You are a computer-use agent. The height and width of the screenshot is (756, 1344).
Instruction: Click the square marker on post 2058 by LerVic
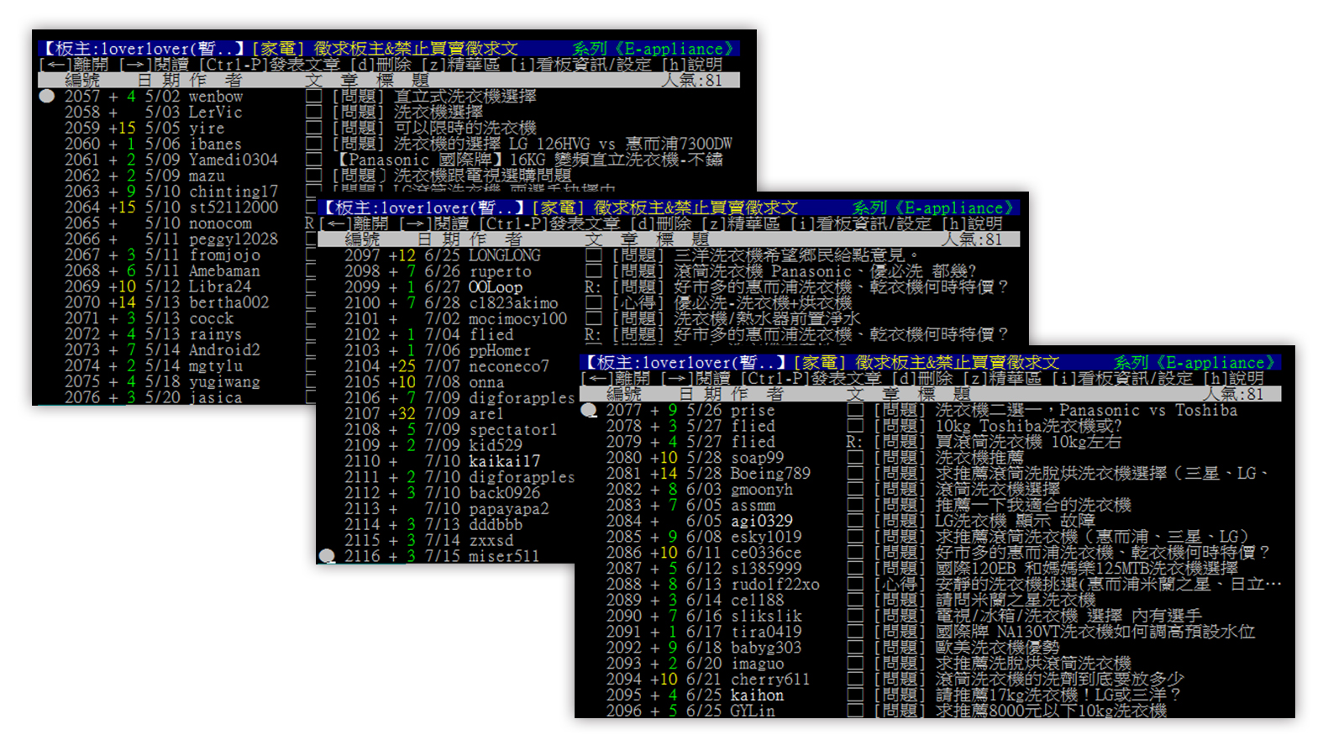click(313, 113)
